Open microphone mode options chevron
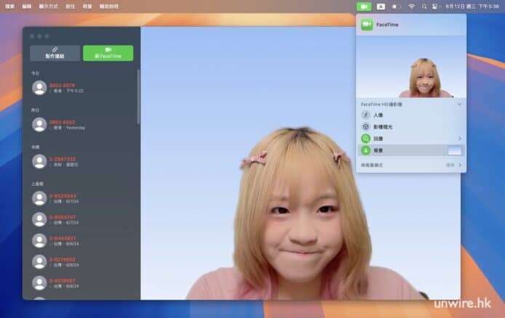 tap(459, 166)
